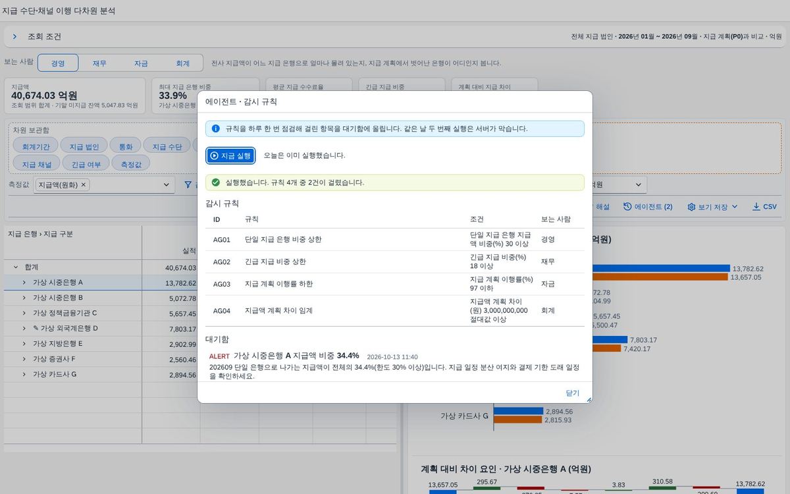This screenshot has height=494, width=790.
Task: Select the 가상 증권사 F row label
Action: 54,359
